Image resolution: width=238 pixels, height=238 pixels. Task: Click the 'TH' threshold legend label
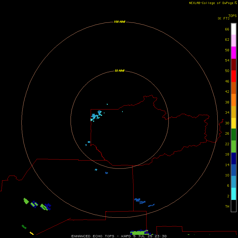tap(227, 207)
